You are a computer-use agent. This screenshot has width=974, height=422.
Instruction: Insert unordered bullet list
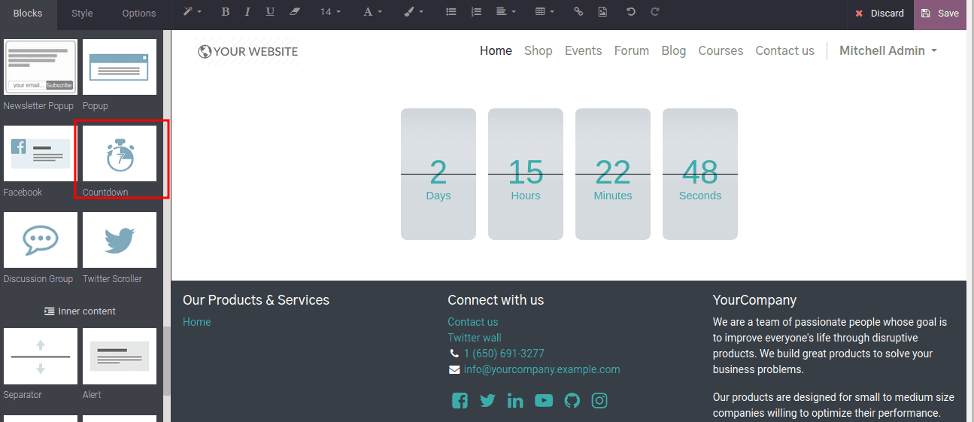point(451,12)
